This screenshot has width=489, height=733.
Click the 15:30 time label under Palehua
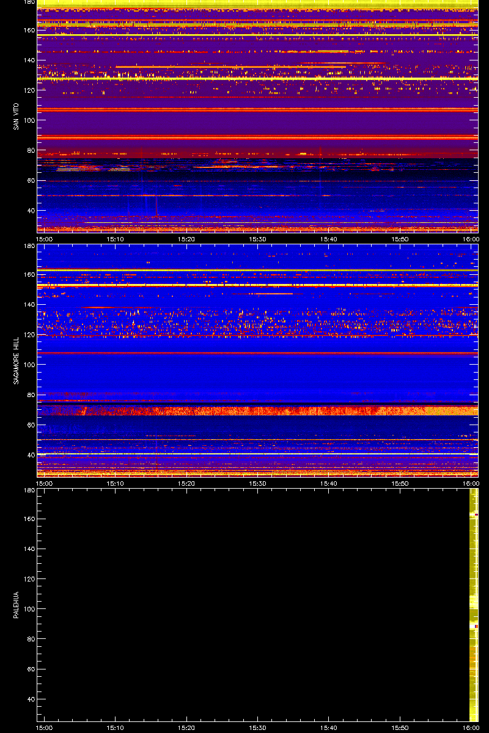(x=258, y=728)
